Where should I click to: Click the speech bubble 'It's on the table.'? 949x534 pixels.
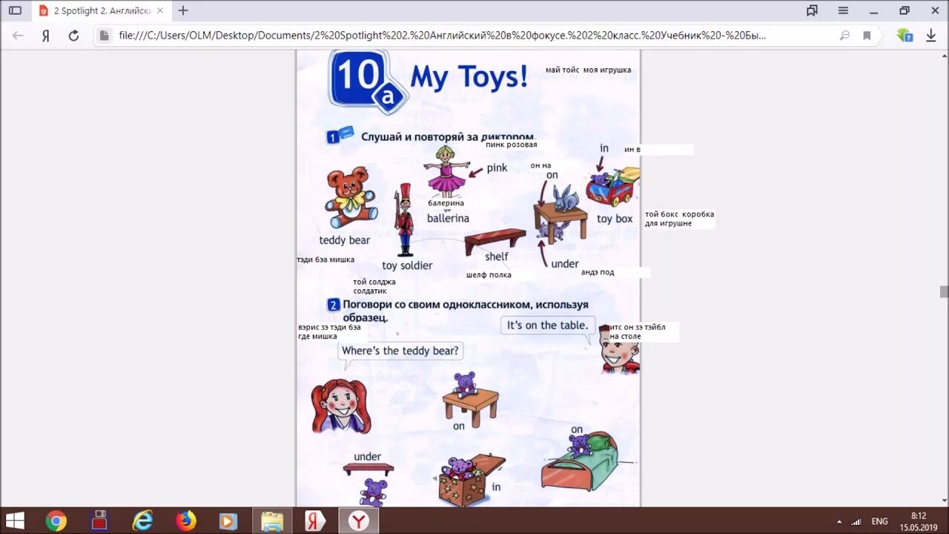[x=547, y=326]
